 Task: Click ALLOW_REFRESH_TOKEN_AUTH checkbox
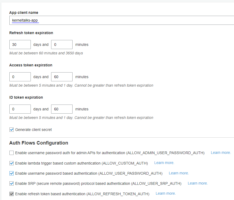coord(12,194)
